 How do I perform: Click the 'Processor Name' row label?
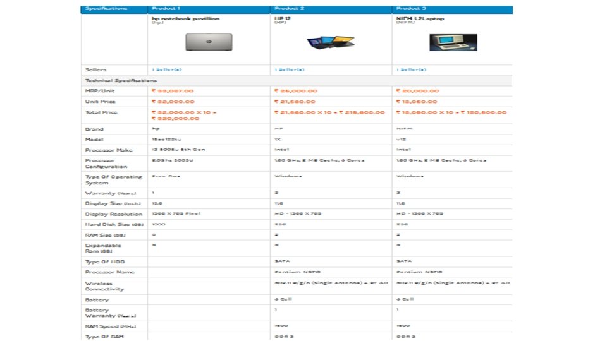pyautogui.click(x=109, y=272)
